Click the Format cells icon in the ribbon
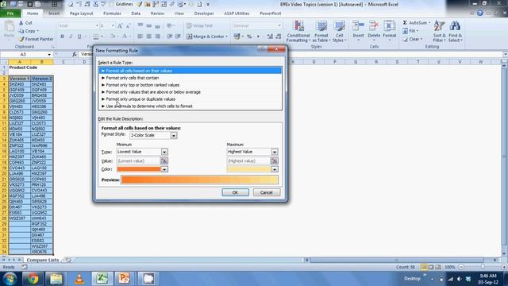The image size is (508, 286). 390,26
